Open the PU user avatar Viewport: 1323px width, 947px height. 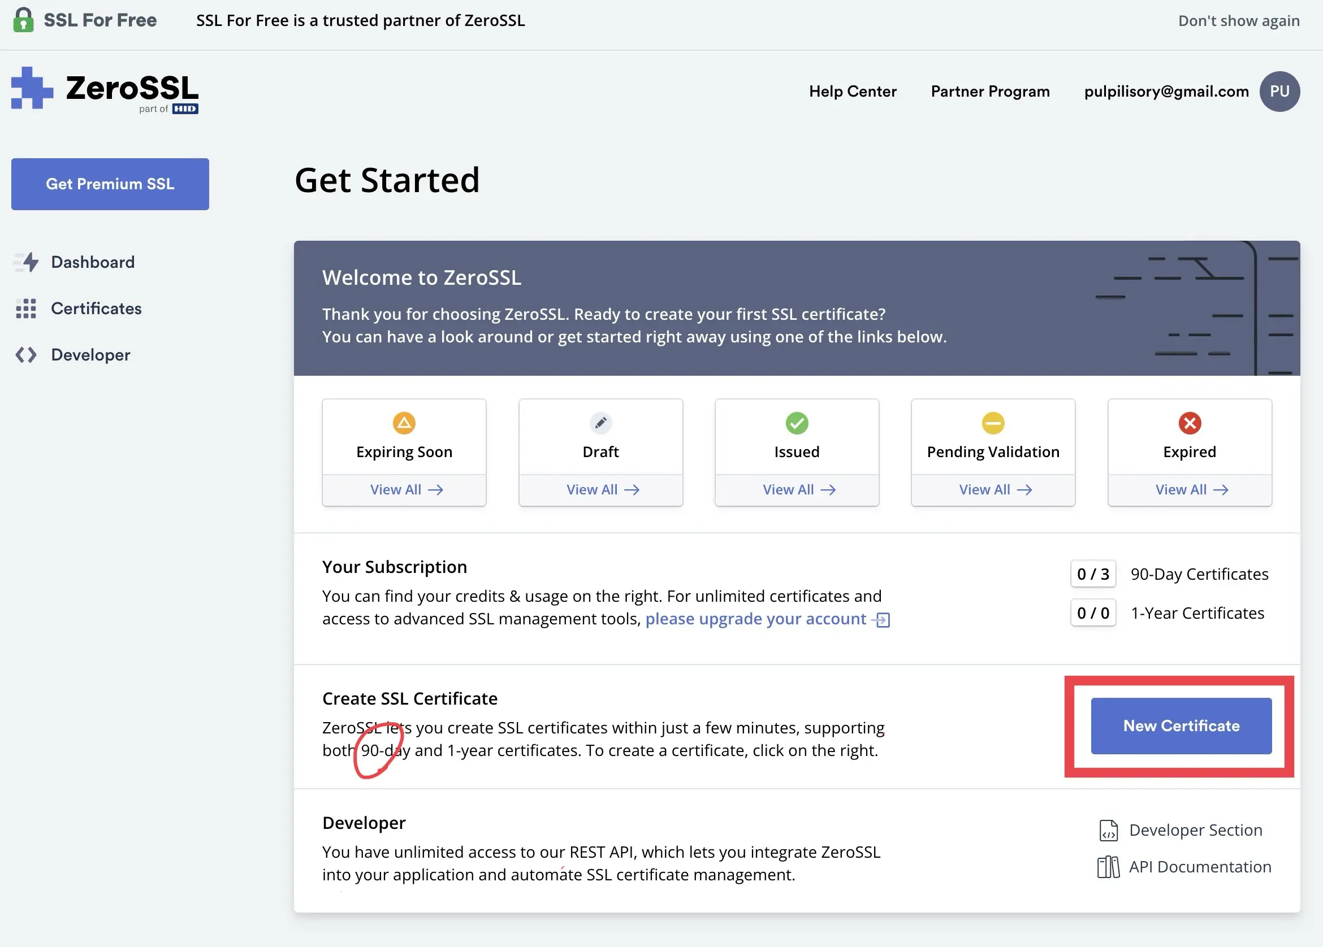point(1279,92)
